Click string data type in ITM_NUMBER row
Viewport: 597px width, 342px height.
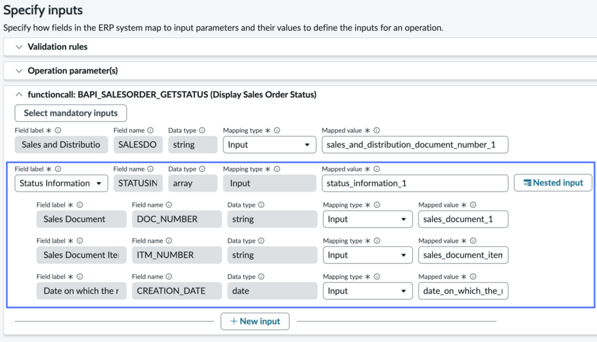click(x=272, y=255)
